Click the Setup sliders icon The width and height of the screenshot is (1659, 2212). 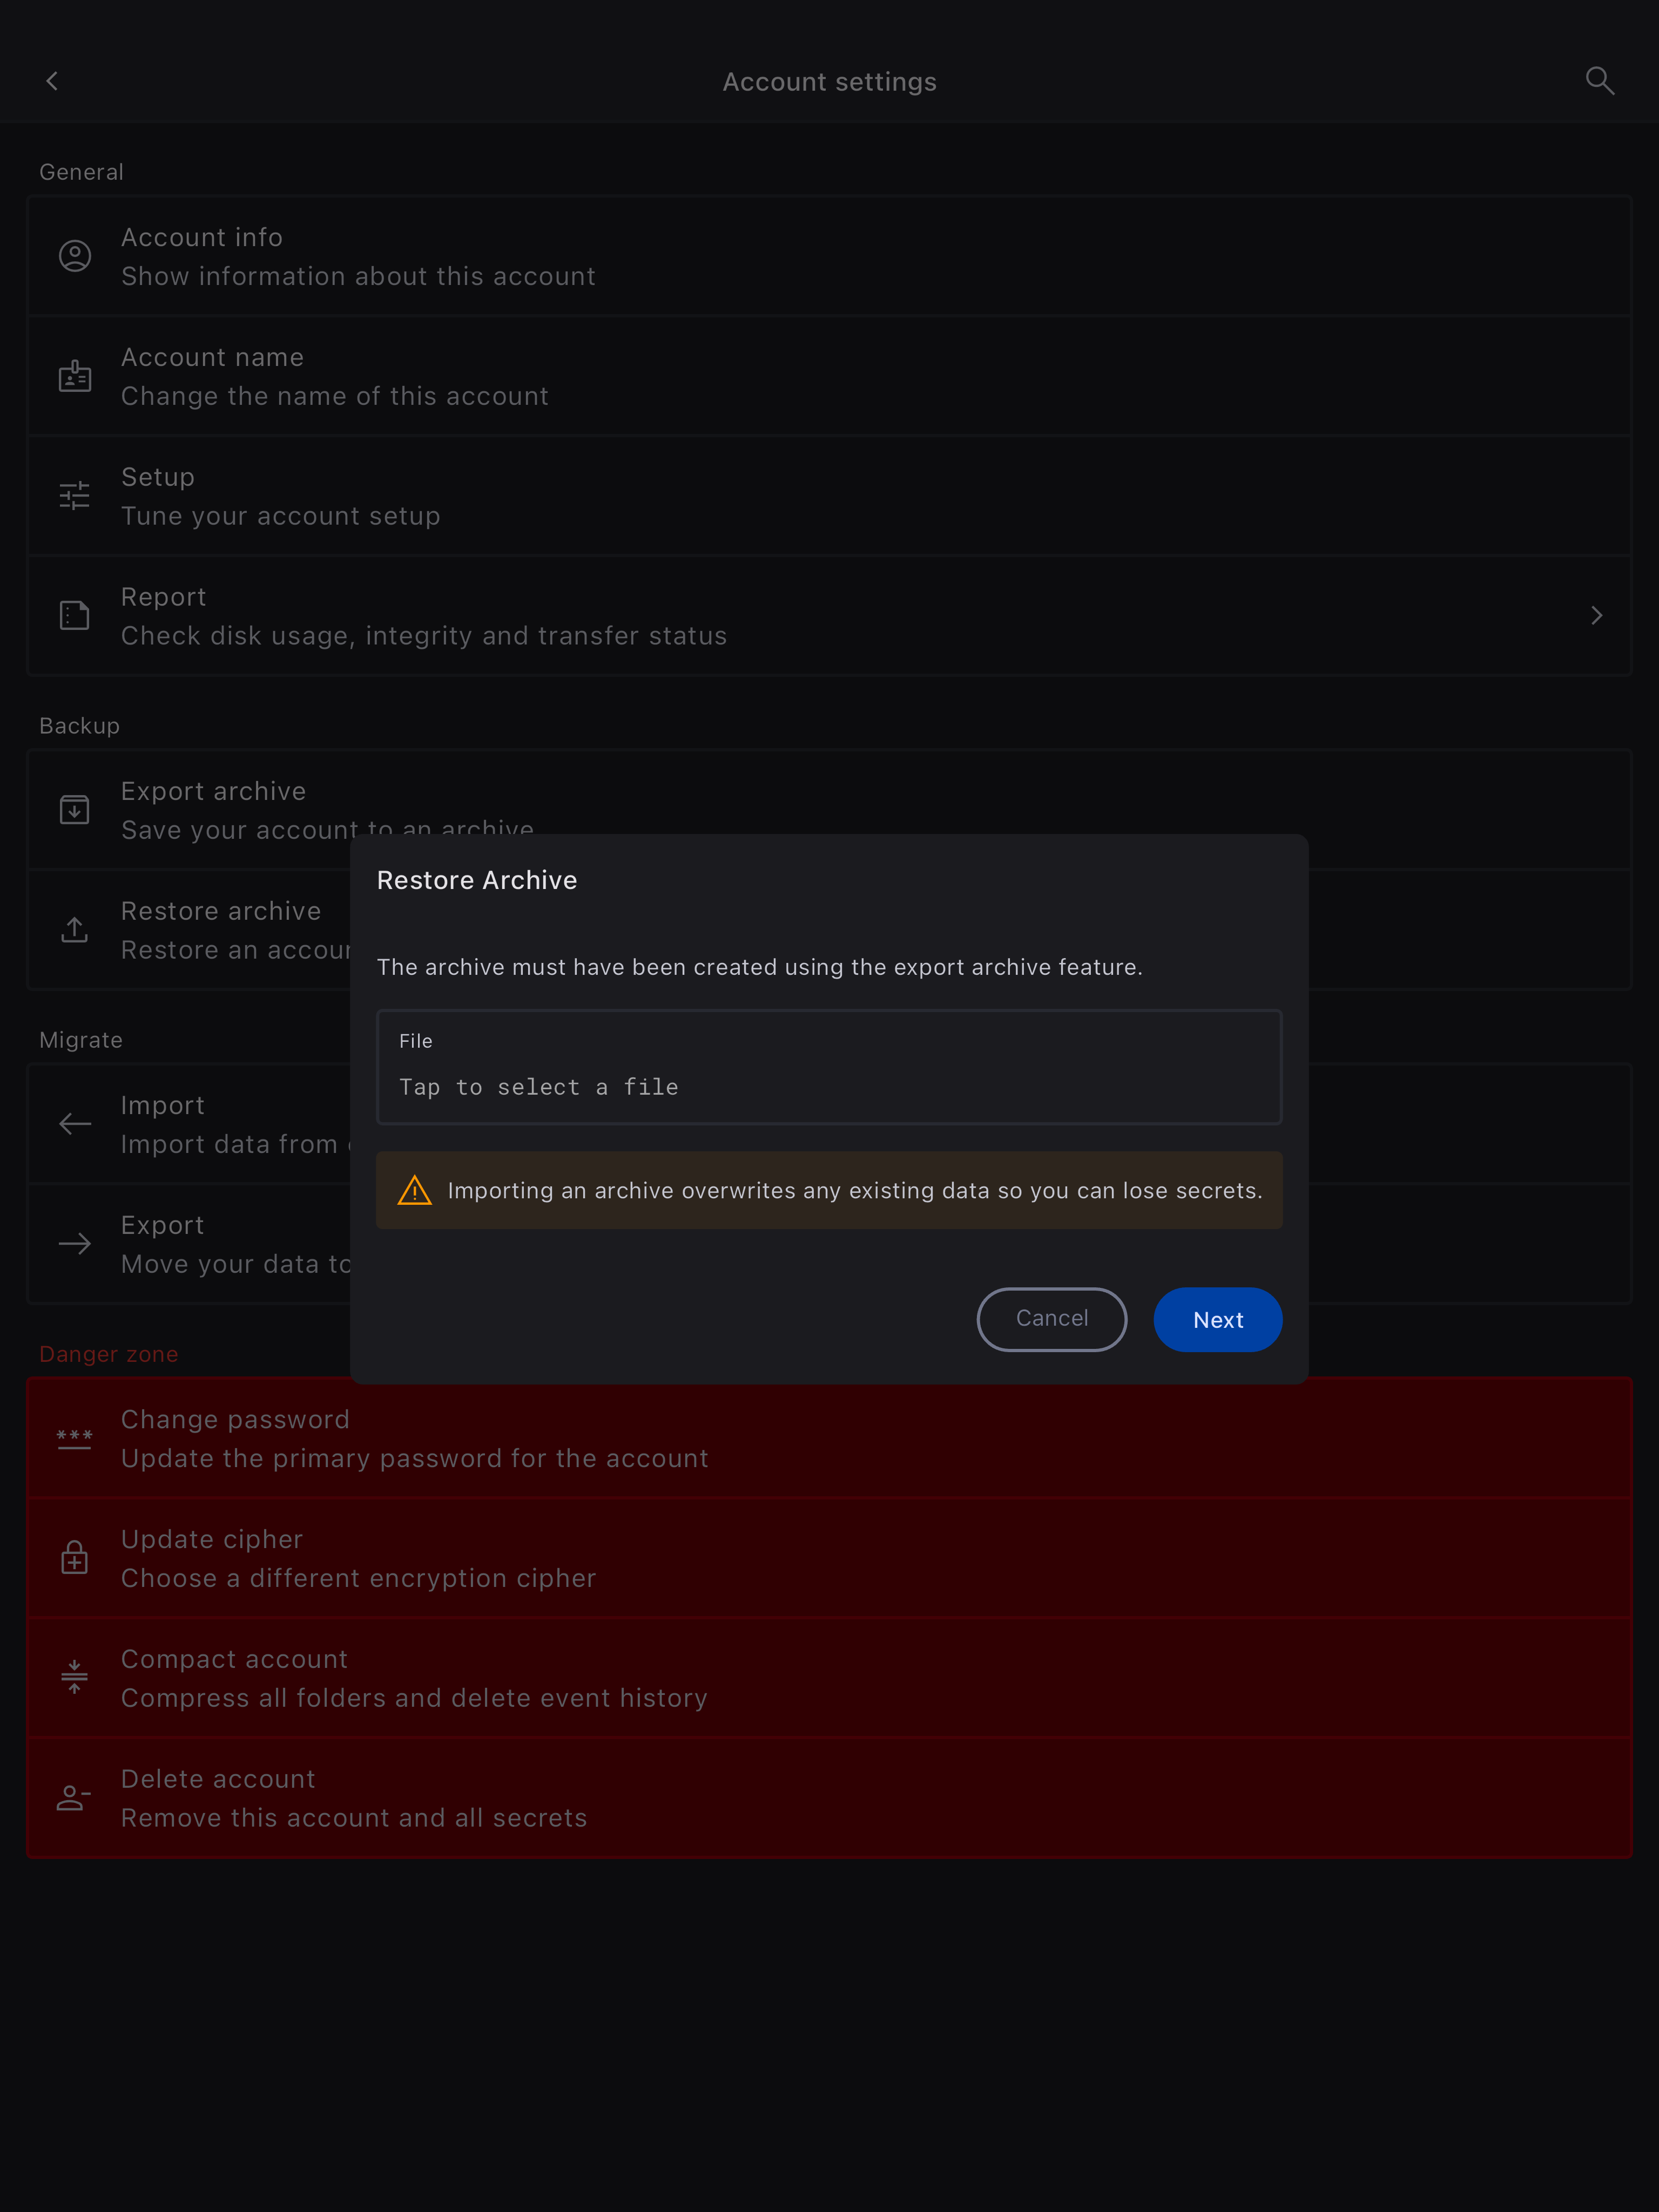click(75, 496)
